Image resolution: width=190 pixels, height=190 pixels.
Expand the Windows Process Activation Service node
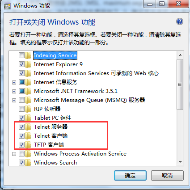click(14, 154)
